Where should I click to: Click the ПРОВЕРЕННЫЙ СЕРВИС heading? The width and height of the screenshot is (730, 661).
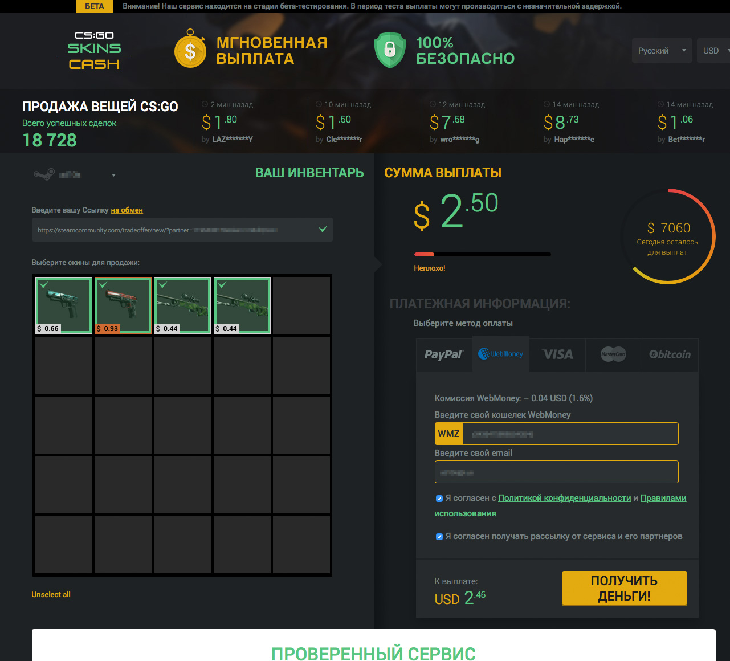click(373, 653)
